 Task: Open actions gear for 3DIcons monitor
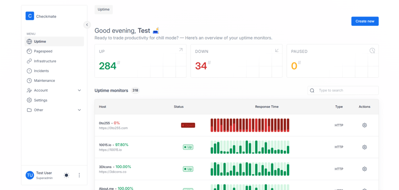[x=365, y=169]
